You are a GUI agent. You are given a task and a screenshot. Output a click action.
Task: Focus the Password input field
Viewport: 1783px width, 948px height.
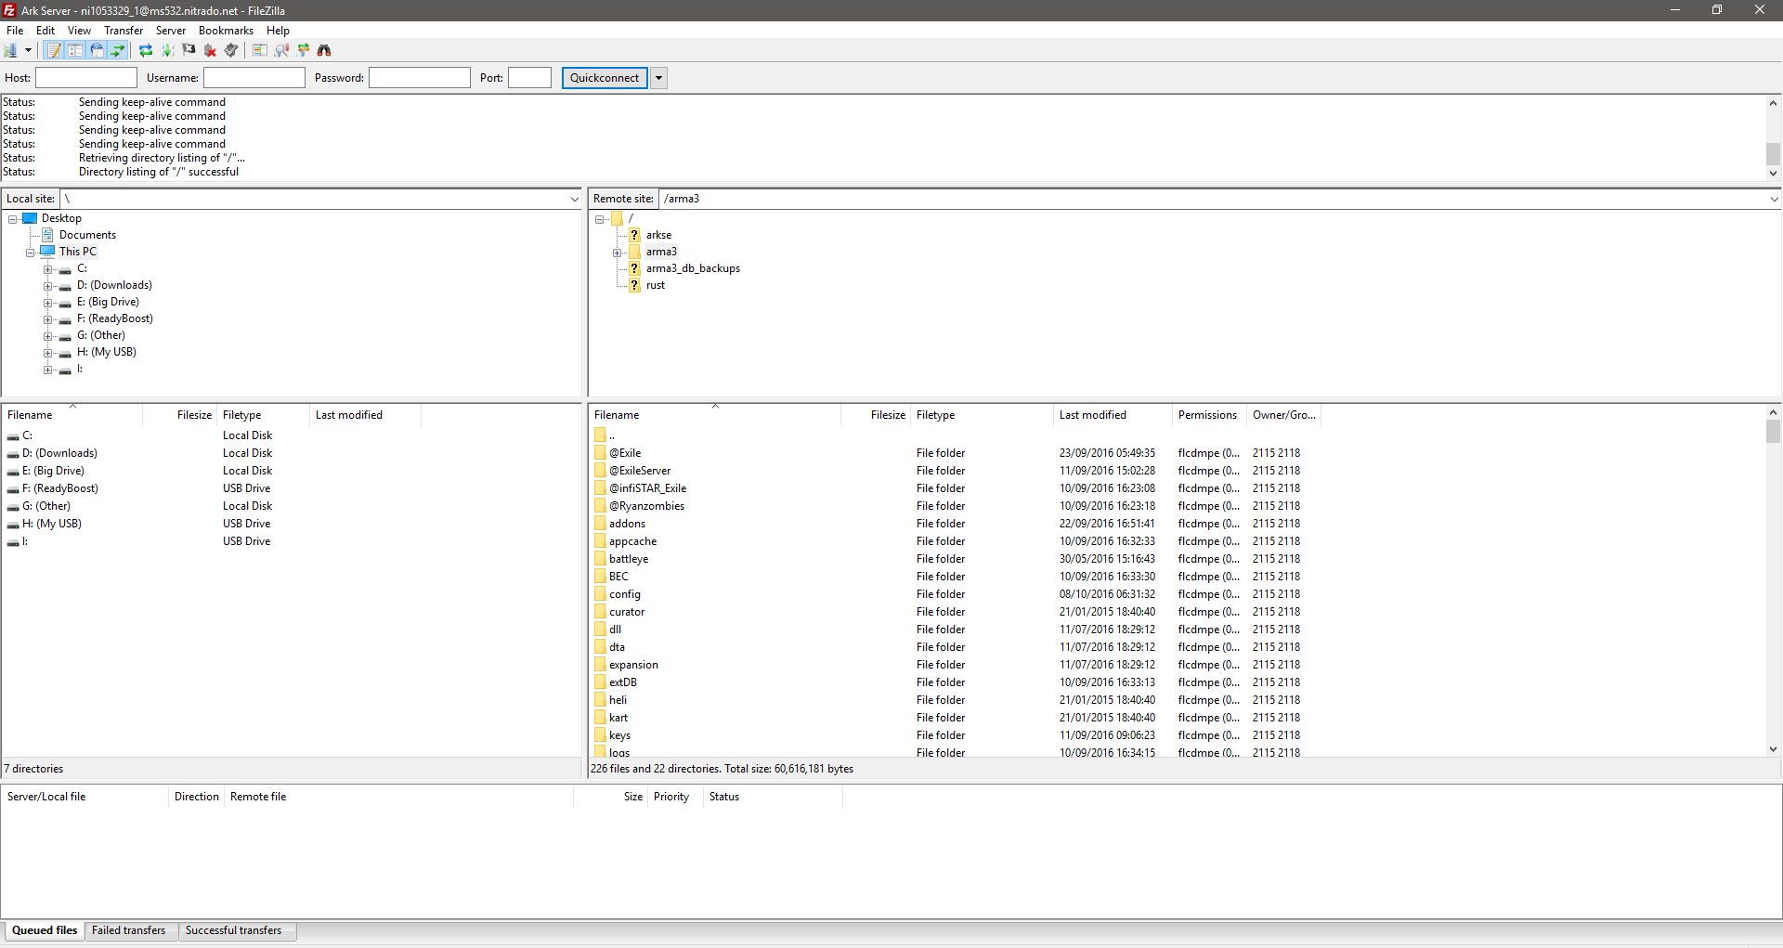tap(420, 78)
